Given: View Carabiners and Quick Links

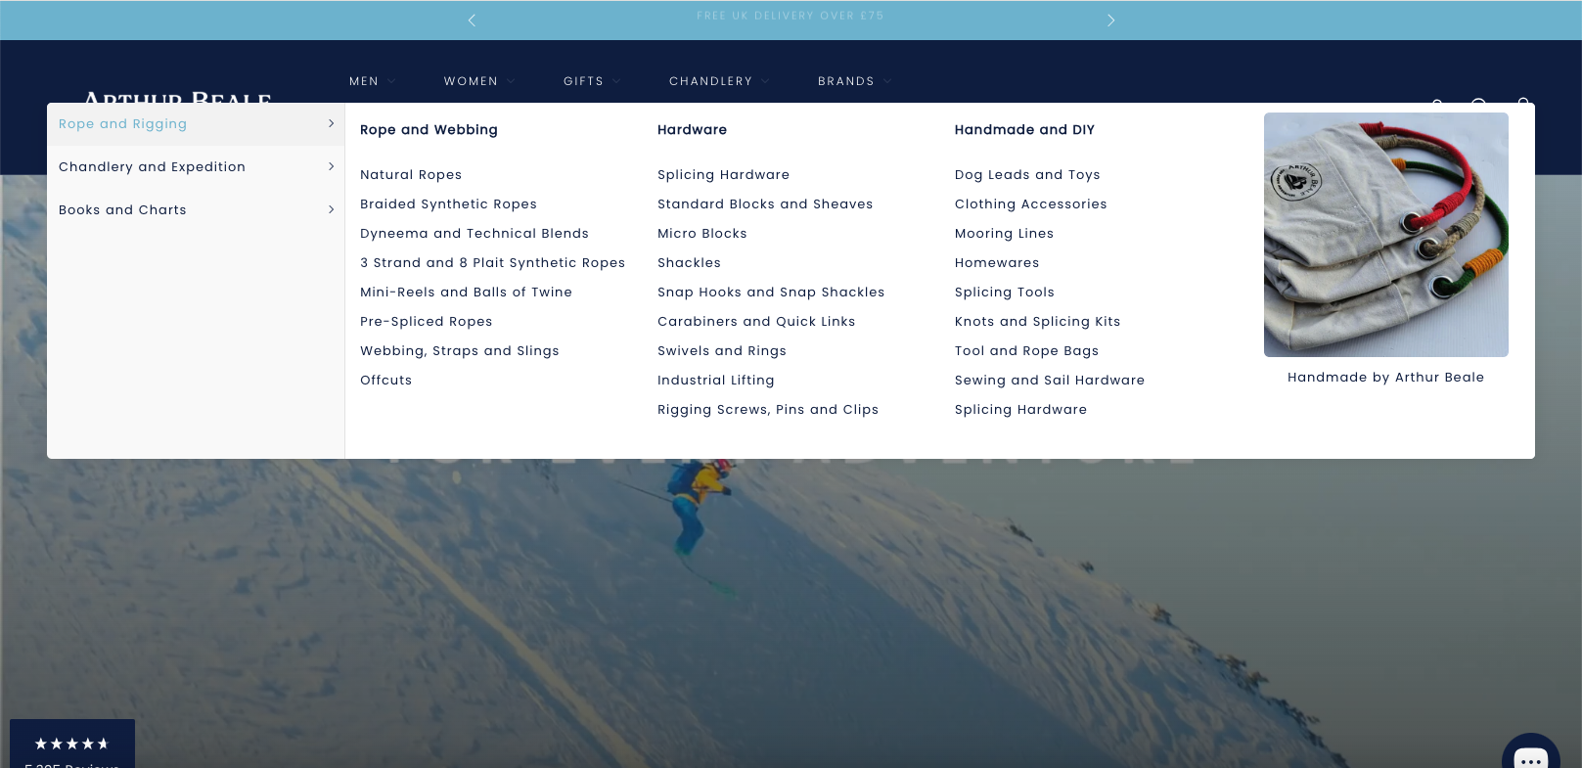Looking at the screenshot, I should pyautogui.click(x=756, y=322).
